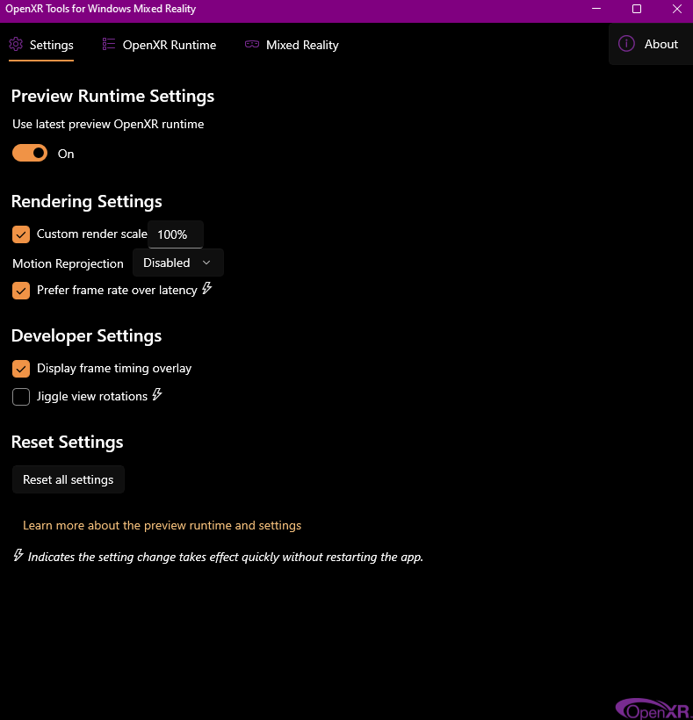693x720 pixels.
Task: Open the Motion Reprojection dropdown
Action: click(178, 263)
